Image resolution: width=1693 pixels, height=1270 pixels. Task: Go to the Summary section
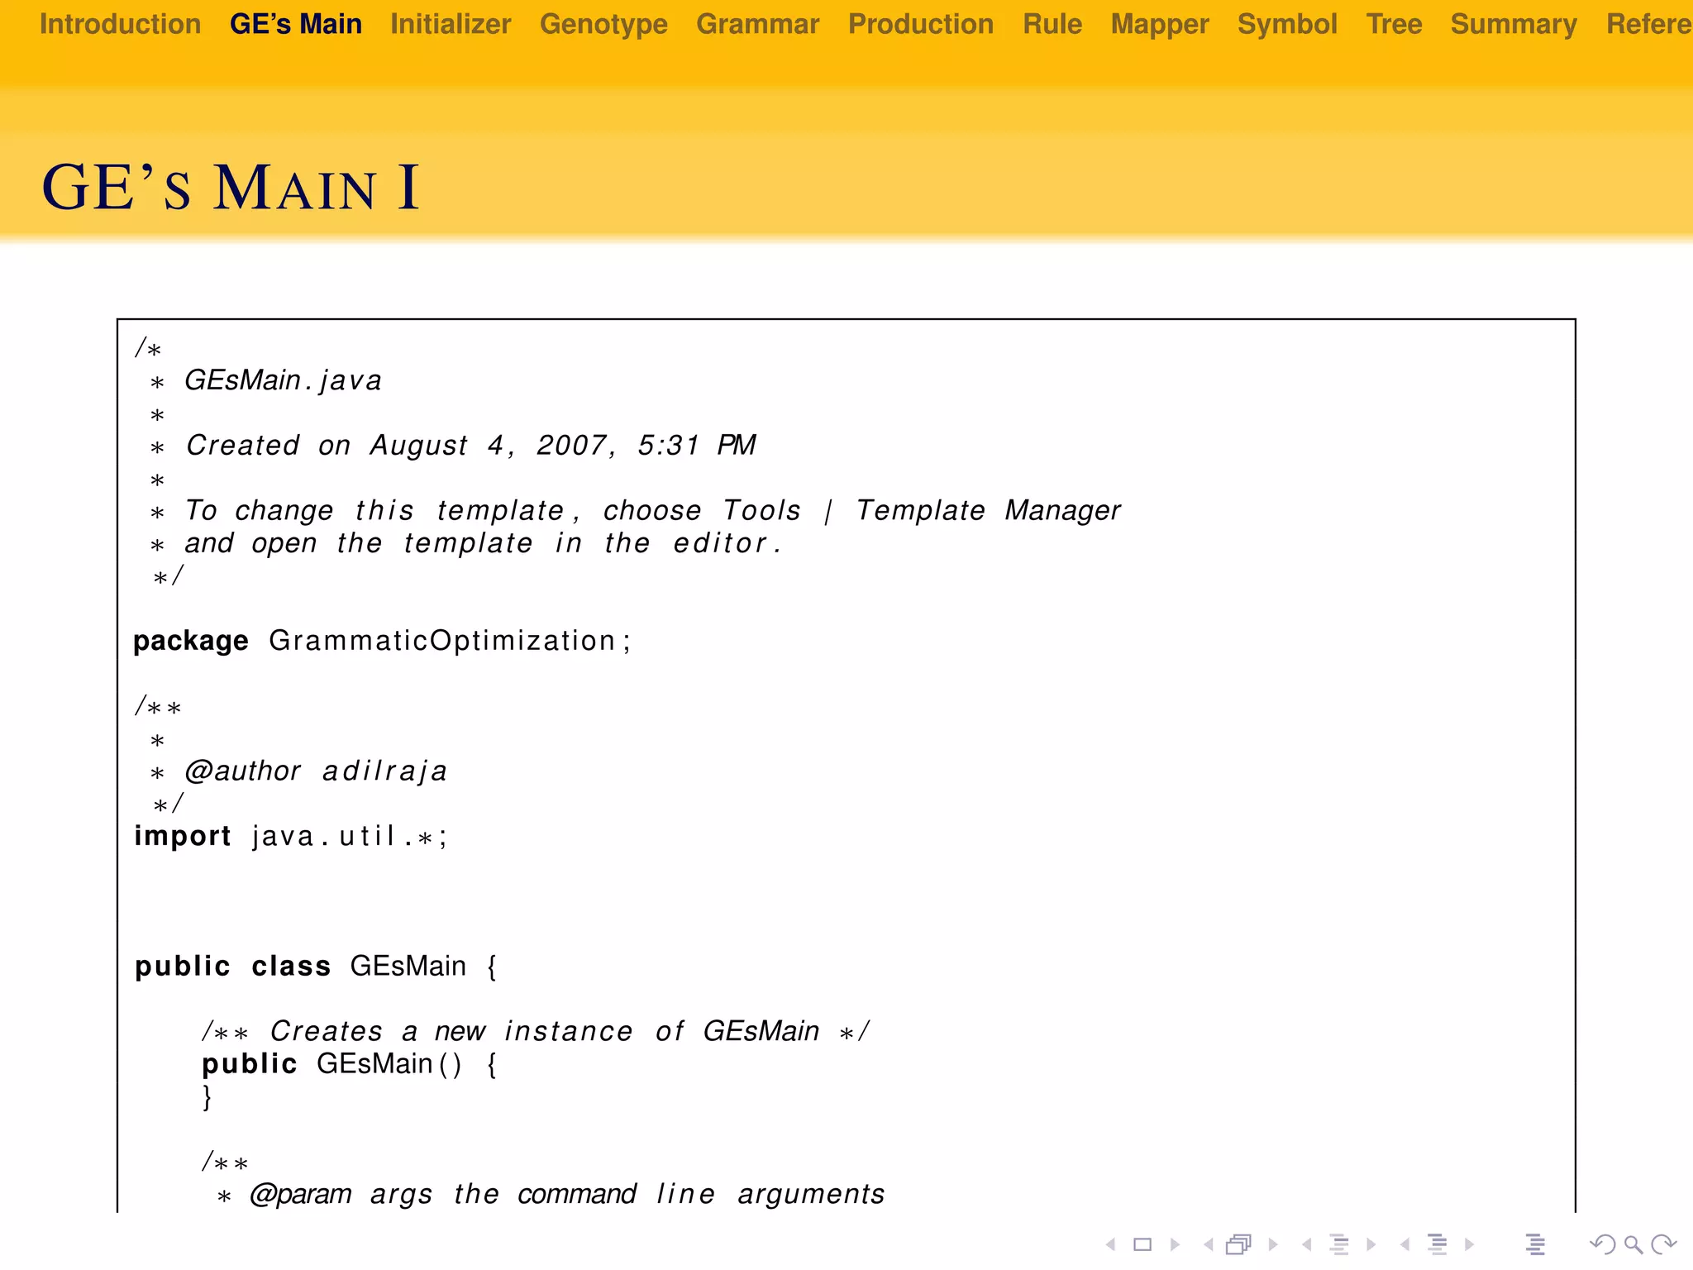pos(1514,24)
